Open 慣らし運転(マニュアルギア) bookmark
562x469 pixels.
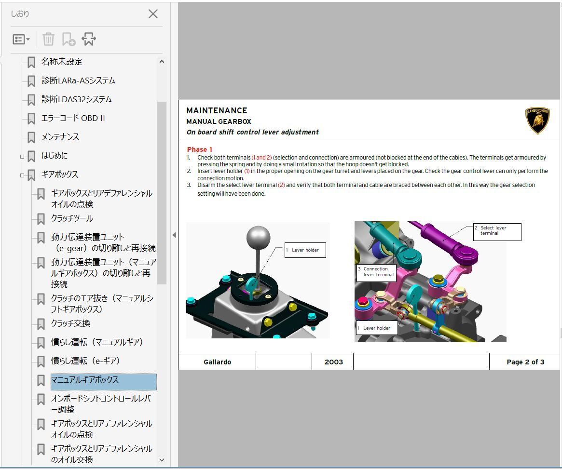coord(97,342)
